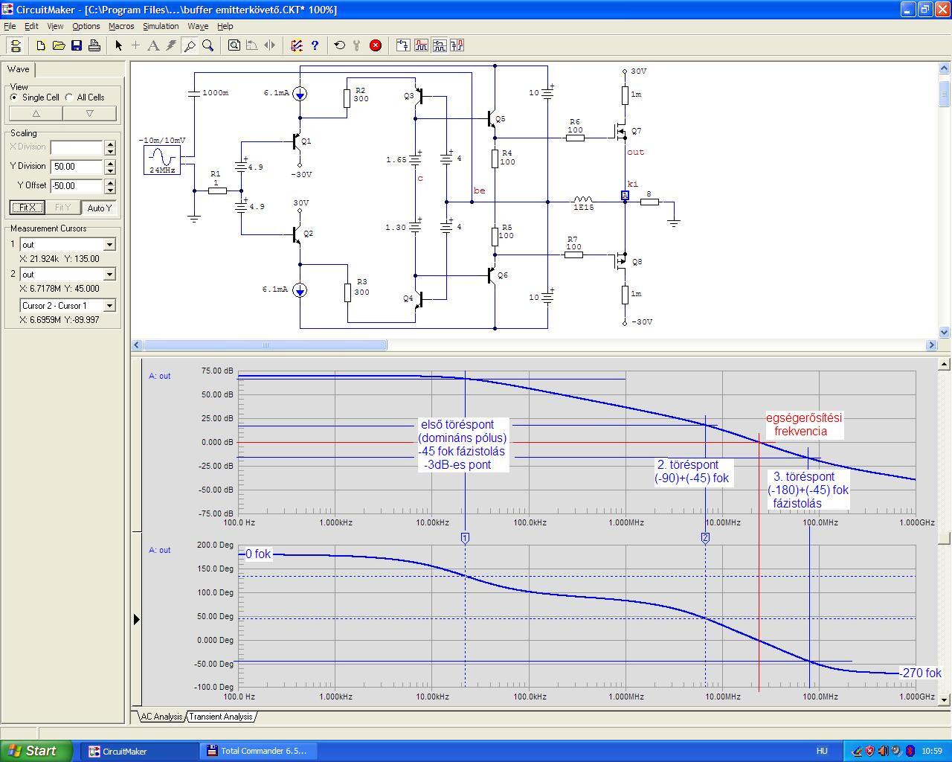
Task: Open the Simulation menu
Action: point(161,26)
